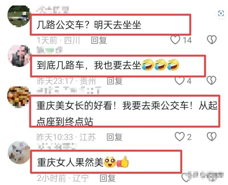
Task: Open the second commenter's pink avatar
Action: pyautogui.click(x=19, y=56)
